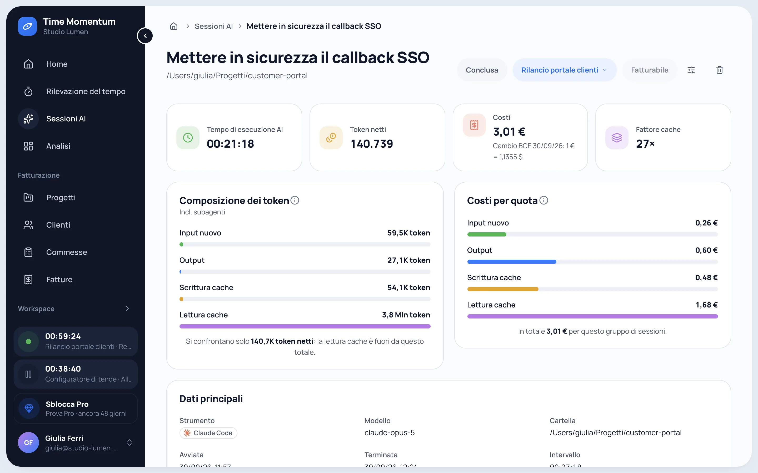Click the claude-opus-5 model value
Screen dimensions: 758x473
(389, 433)
